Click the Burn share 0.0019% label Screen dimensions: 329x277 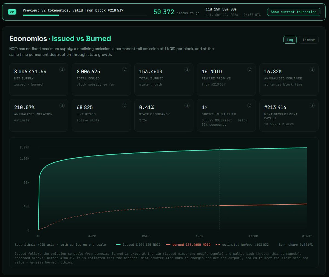(x=296, y=245)
